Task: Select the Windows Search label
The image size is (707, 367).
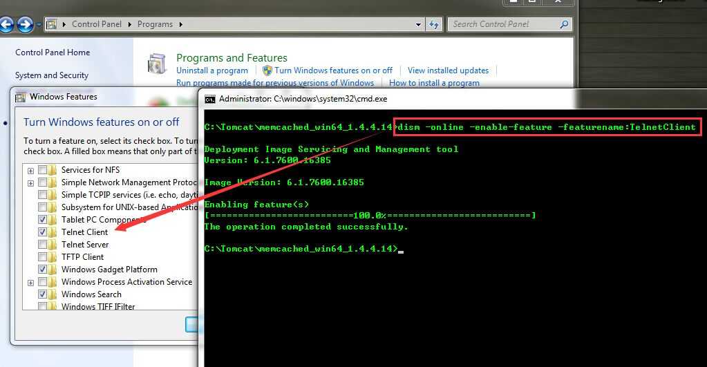Action: 91,294
